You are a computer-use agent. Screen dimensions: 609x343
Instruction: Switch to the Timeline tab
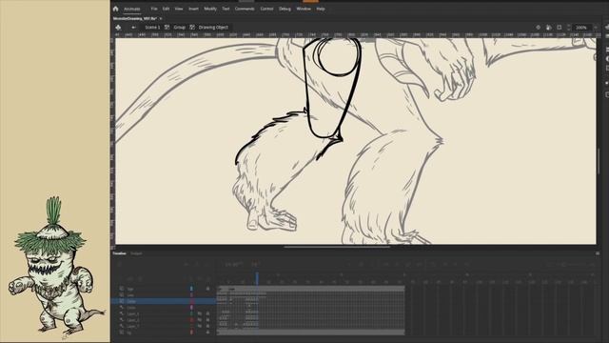[119, 253]
